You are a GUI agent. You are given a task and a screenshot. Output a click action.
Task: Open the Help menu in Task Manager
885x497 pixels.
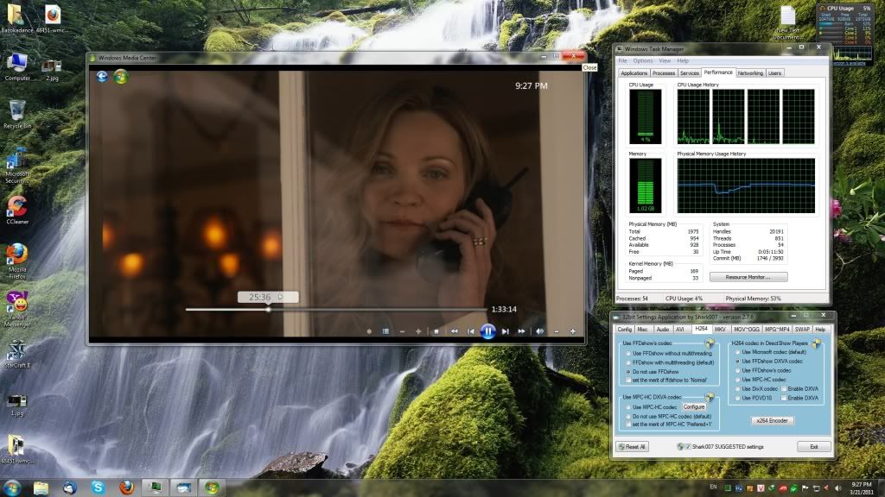[x=683, y=60]
